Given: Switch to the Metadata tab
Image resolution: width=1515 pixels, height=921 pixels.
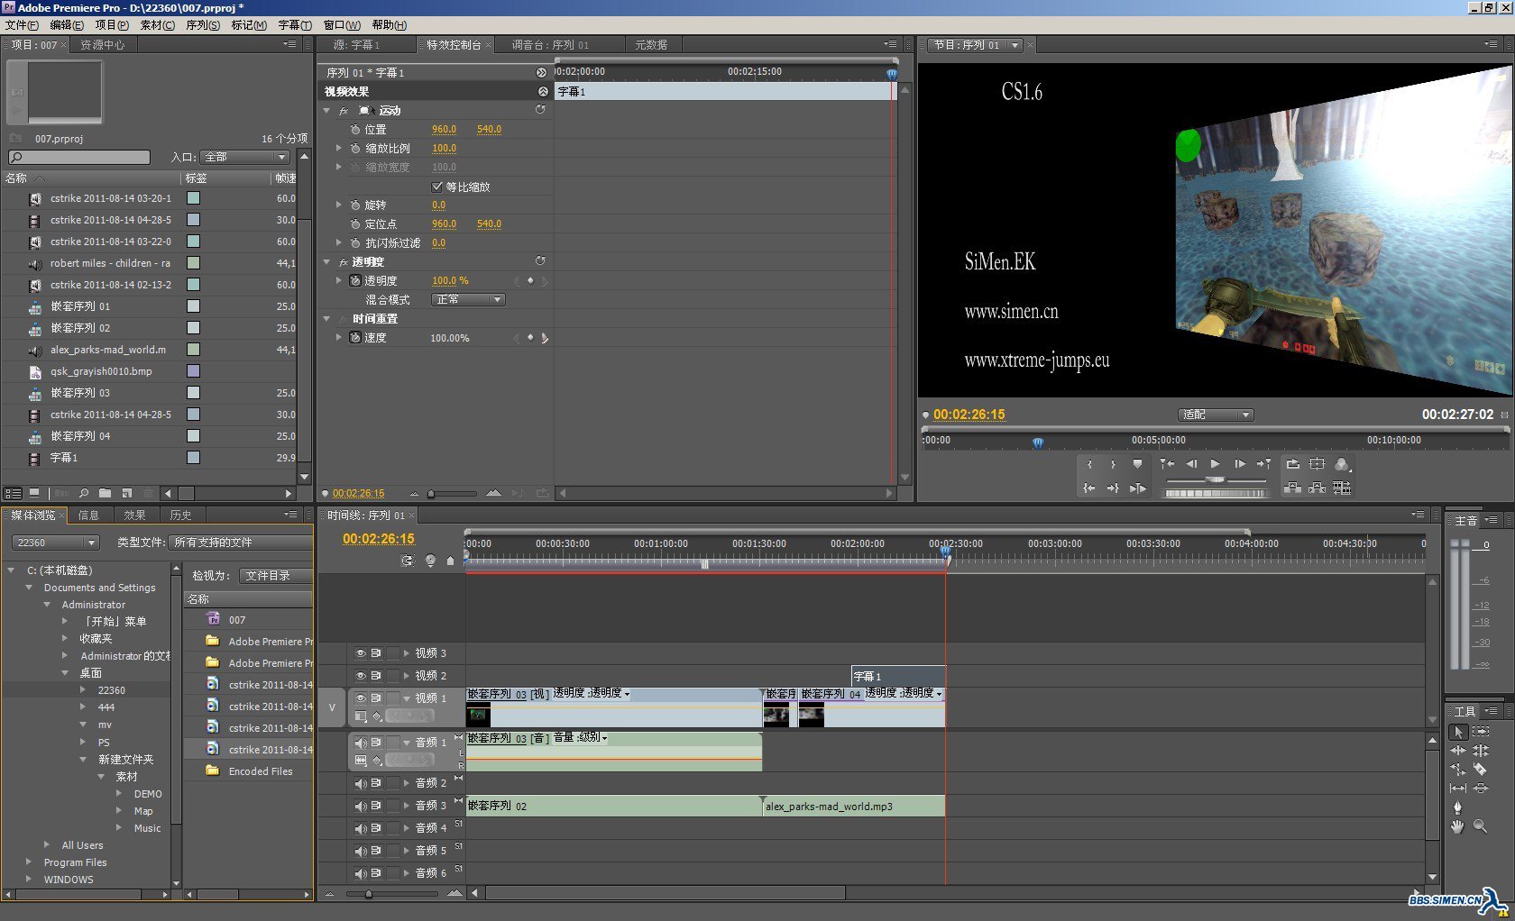Looking at the screenshot, I should coord(651,44).
